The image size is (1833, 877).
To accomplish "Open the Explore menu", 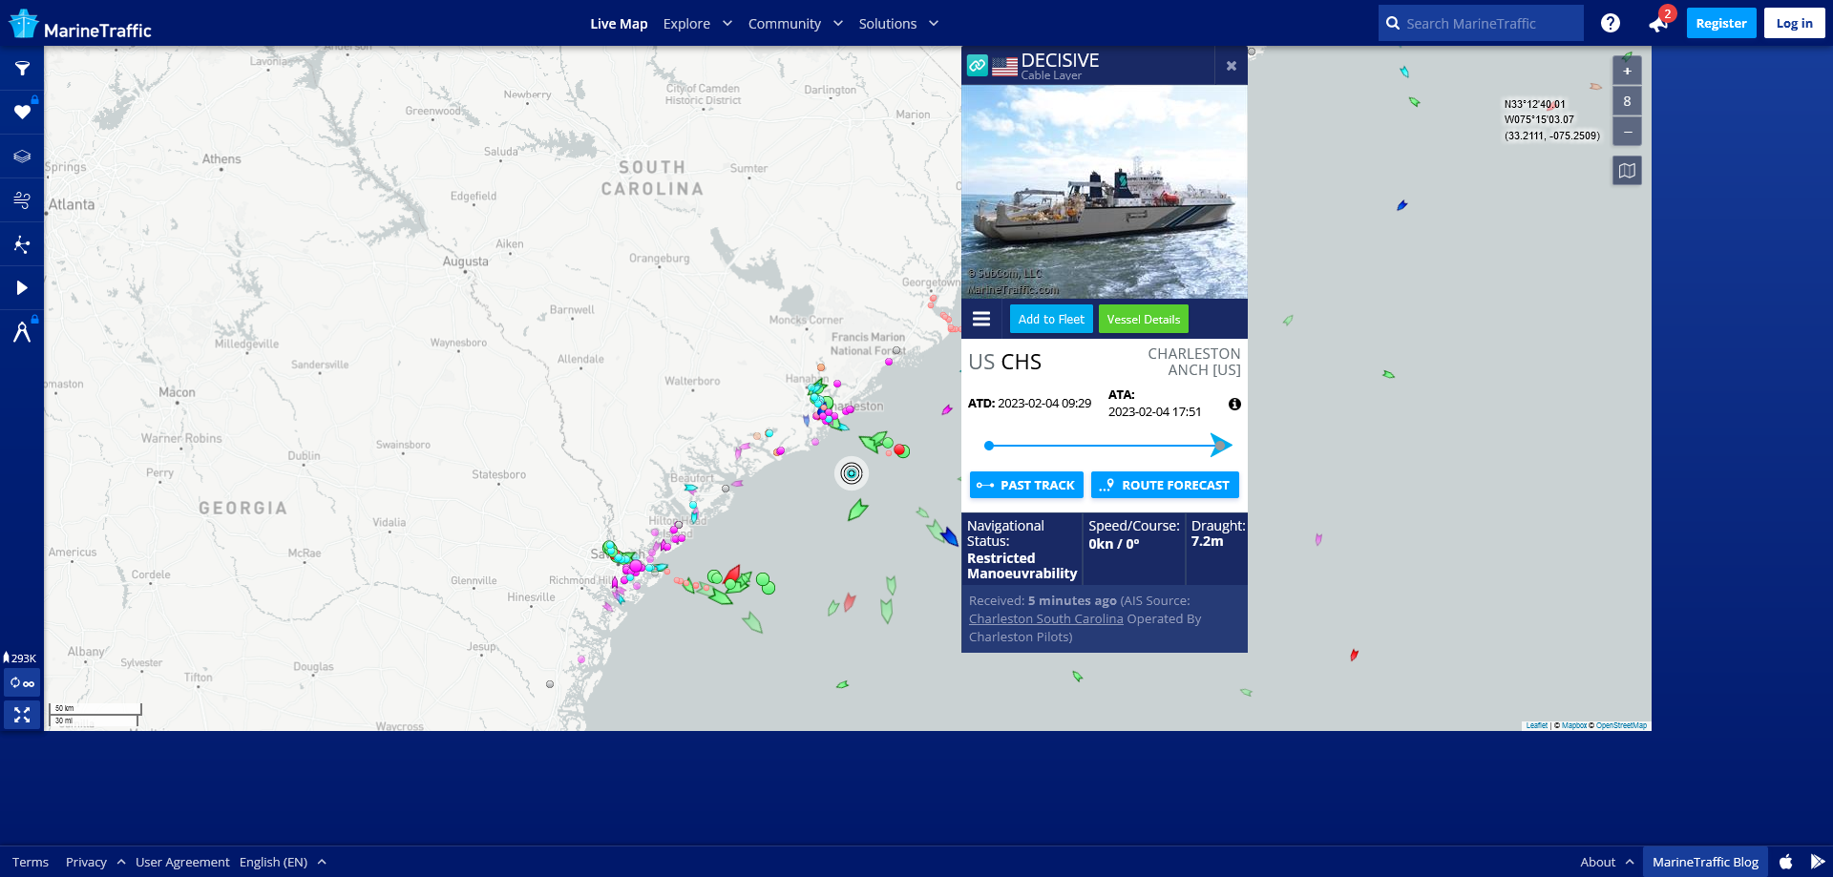I will [x=686, y=24].
